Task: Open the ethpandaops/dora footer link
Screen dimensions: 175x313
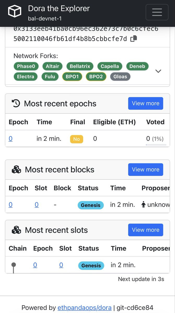Action: (85, 308)
